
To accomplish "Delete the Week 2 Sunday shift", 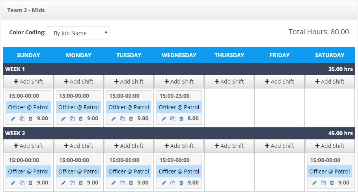I will click(x=30, y=183).
